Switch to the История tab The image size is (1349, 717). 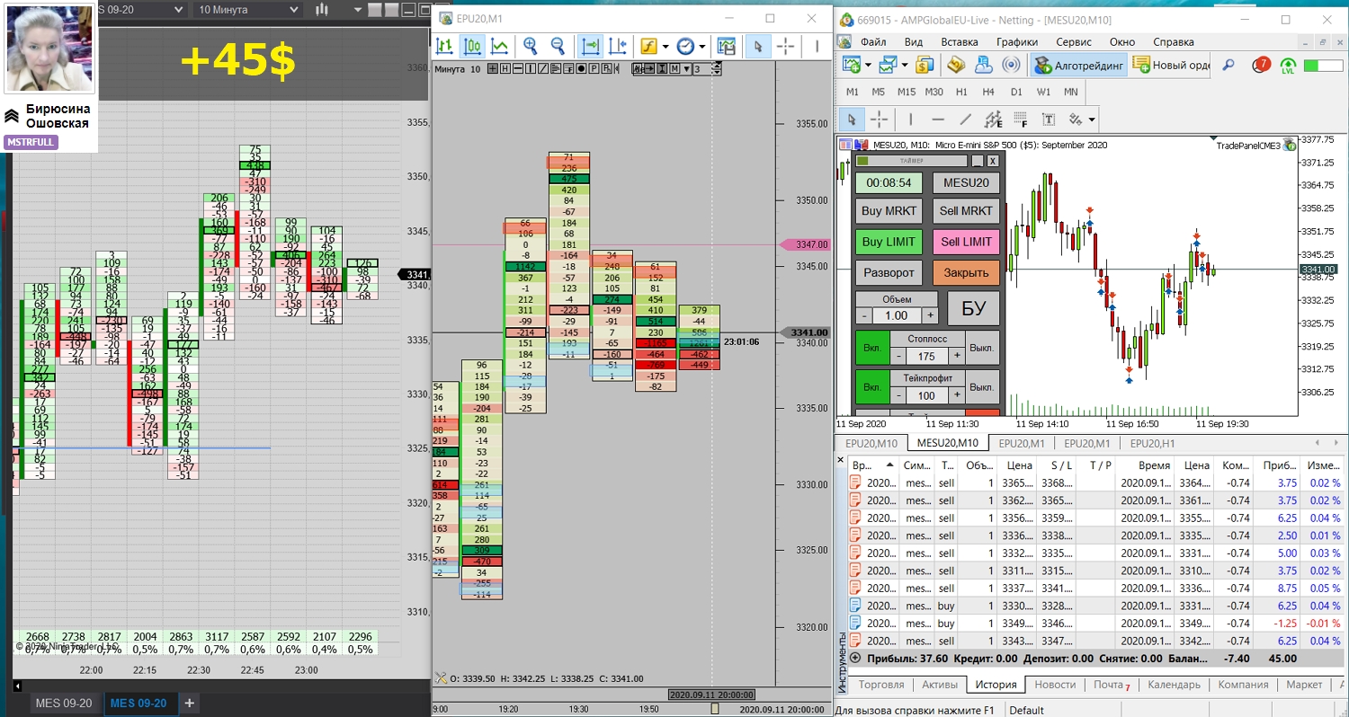(x=996, y=685)
